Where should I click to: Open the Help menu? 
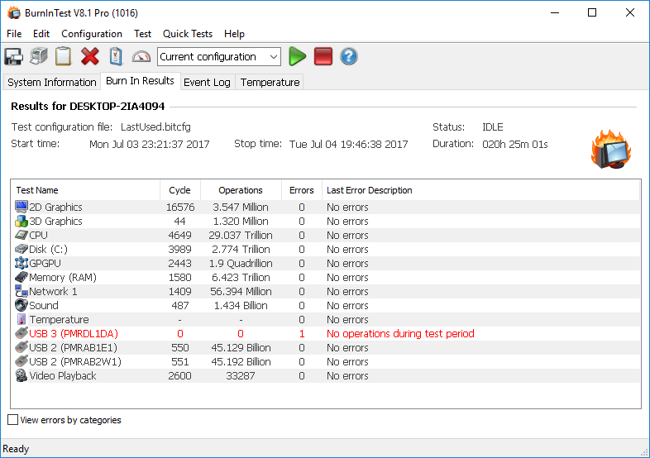tap(234, 34)
